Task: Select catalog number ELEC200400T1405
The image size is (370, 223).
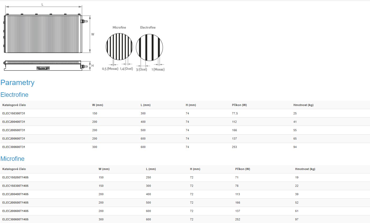Action: (x=15, y=194)
